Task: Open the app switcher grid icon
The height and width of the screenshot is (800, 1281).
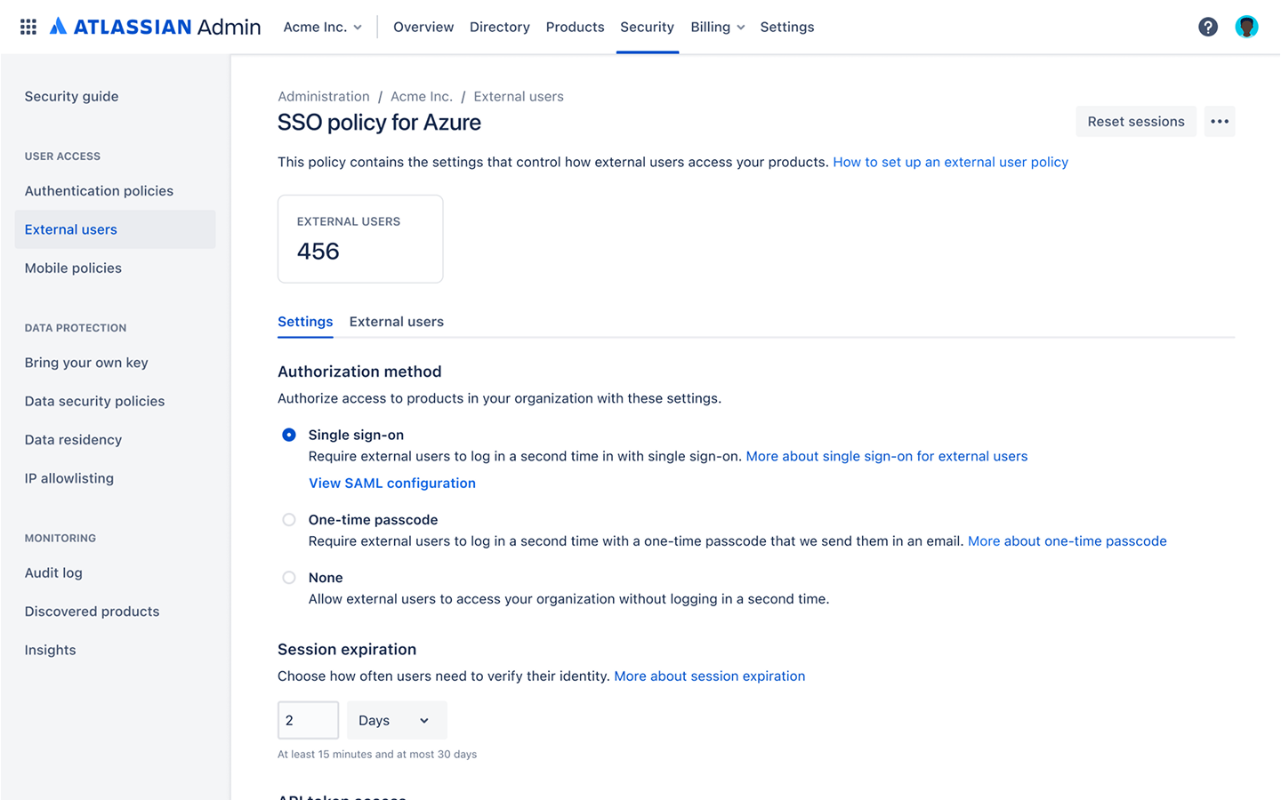Action: (x=28, y=27)
